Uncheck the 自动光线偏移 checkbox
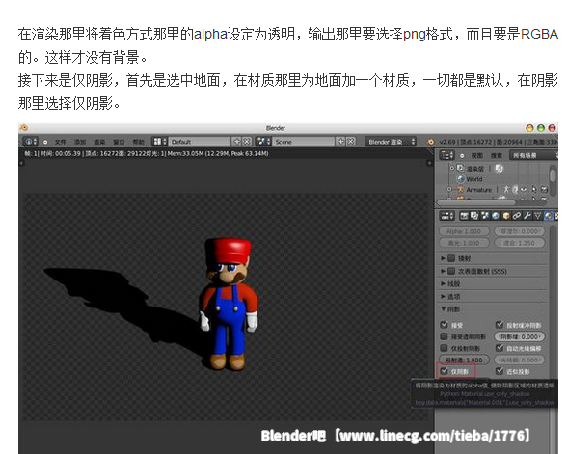Viewport: 568px width, 454px height. tap(500, 348)
